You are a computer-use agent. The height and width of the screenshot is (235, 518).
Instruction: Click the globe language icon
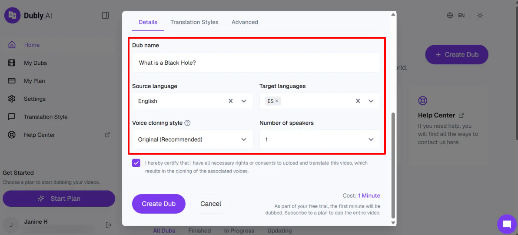tap(450, 15)
